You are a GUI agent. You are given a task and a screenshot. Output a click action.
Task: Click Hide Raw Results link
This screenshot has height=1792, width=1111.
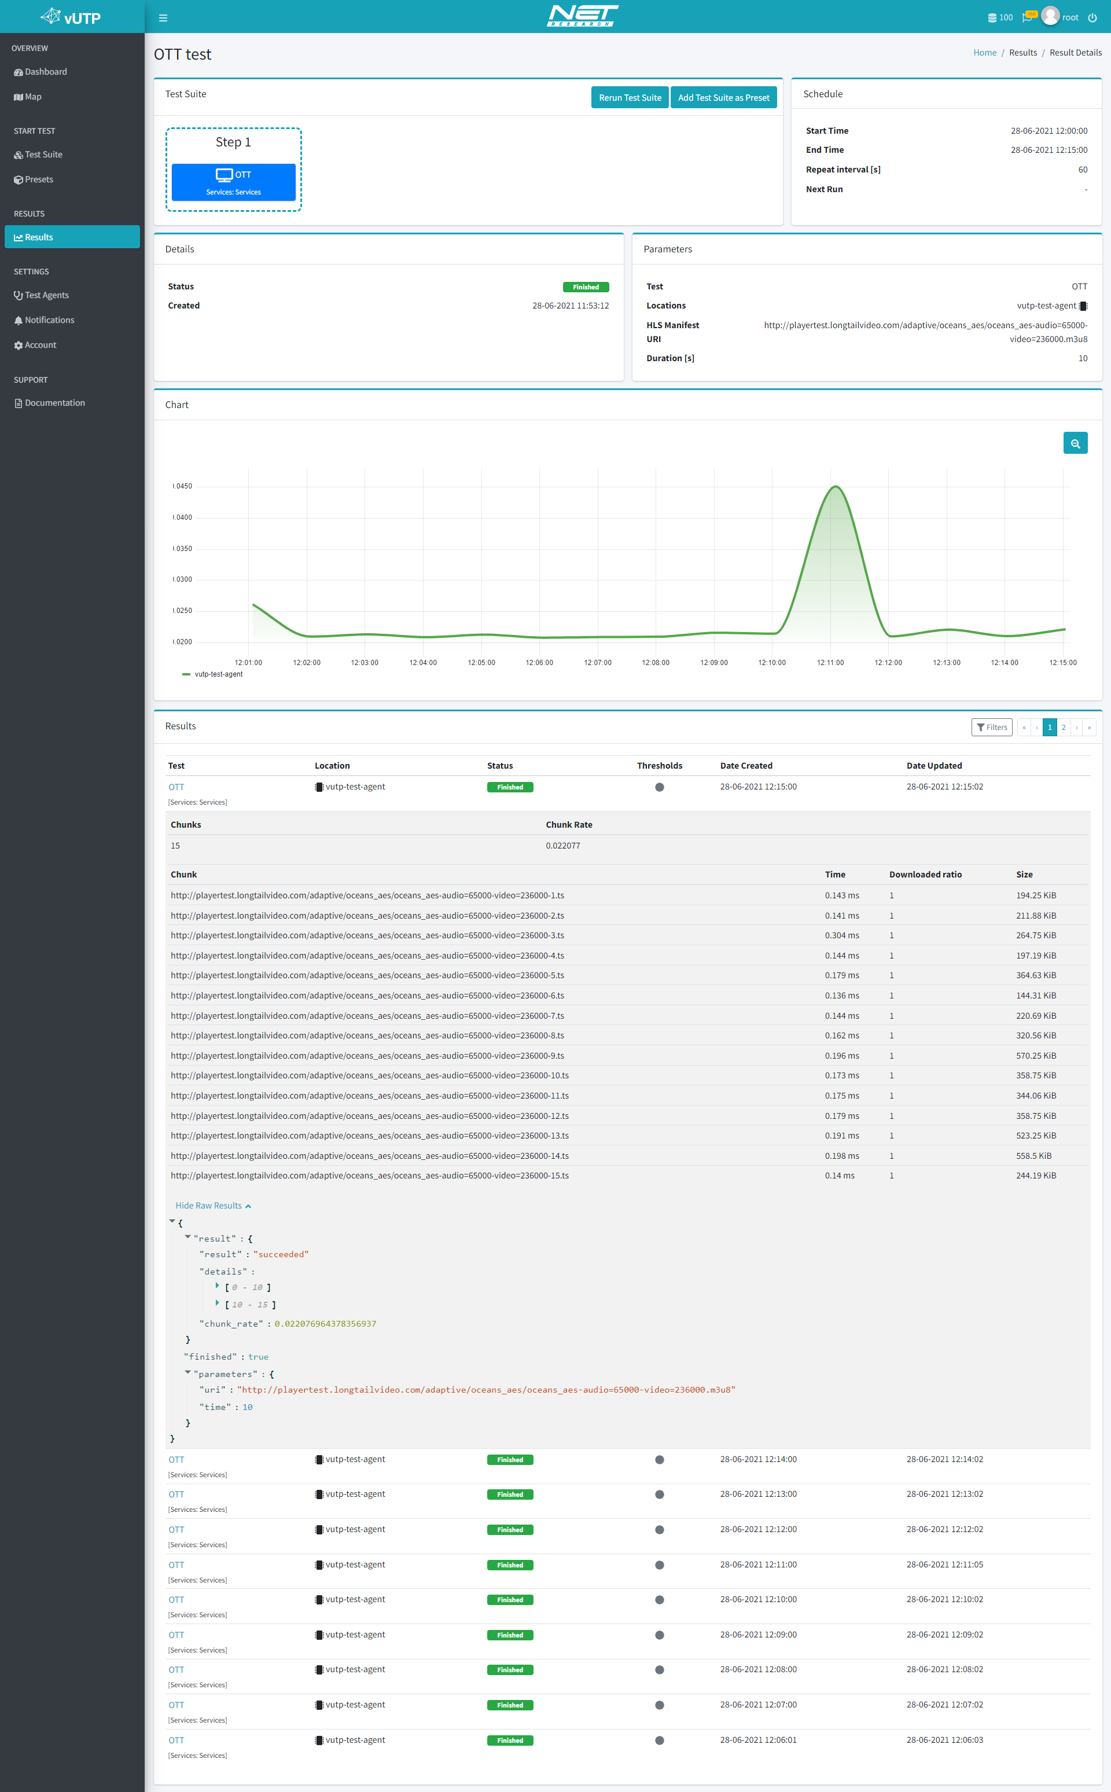[x=213, y=1206]
